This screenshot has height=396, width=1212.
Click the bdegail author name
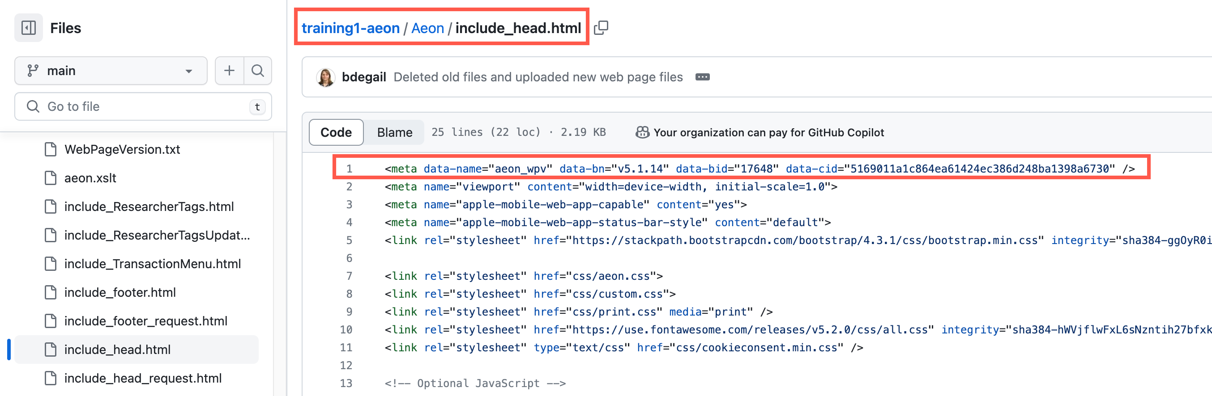[364, 77]
